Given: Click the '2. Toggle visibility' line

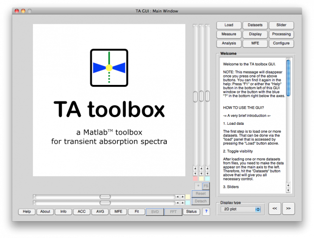Looking at the screenshot, I should (x=238, y=151).
